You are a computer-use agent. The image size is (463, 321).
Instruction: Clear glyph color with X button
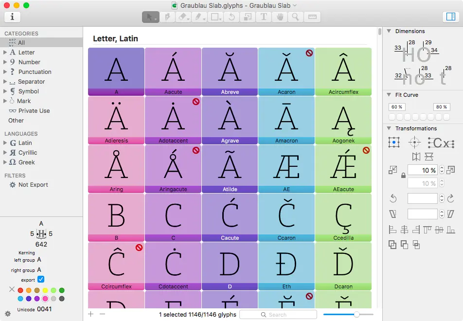point(12,289)
